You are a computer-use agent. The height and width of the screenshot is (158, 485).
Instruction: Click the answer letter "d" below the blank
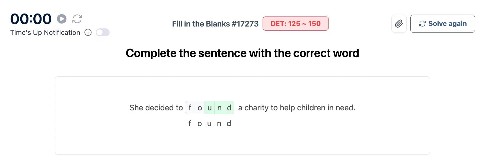point(229,124)
